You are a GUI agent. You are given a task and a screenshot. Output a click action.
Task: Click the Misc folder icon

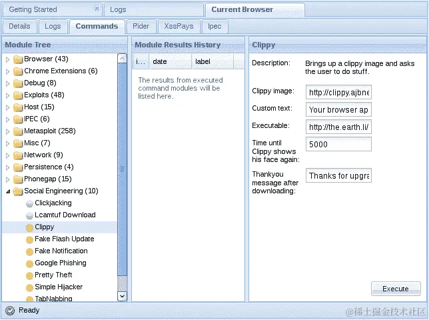pyautogui.click(x=18, y=143)
